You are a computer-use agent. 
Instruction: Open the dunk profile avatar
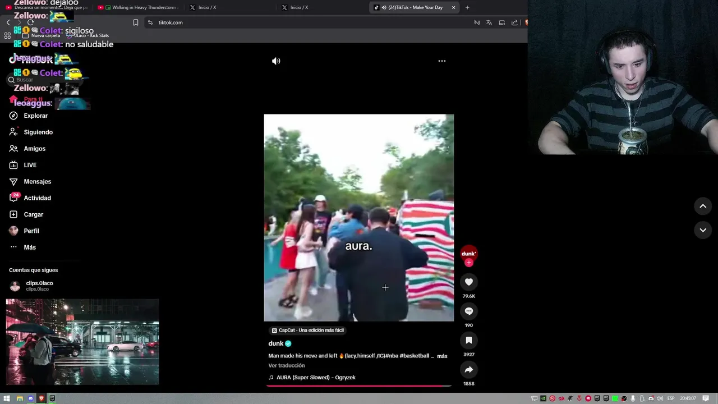[x=469, y=254]
